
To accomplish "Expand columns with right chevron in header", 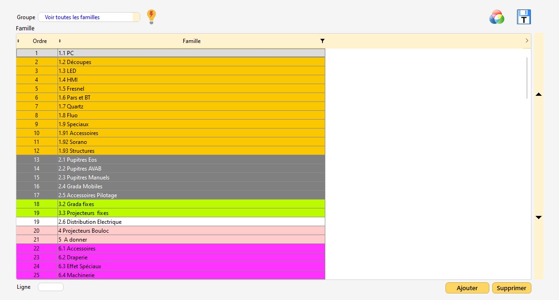I will click(x=527, y=41).
